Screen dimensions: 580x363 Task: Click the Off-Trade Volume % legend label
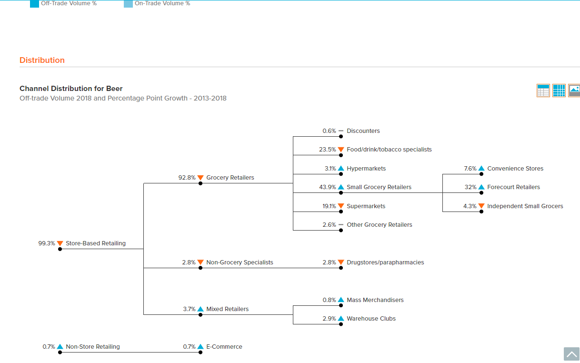pyautogui.click(x=69, y=3)
